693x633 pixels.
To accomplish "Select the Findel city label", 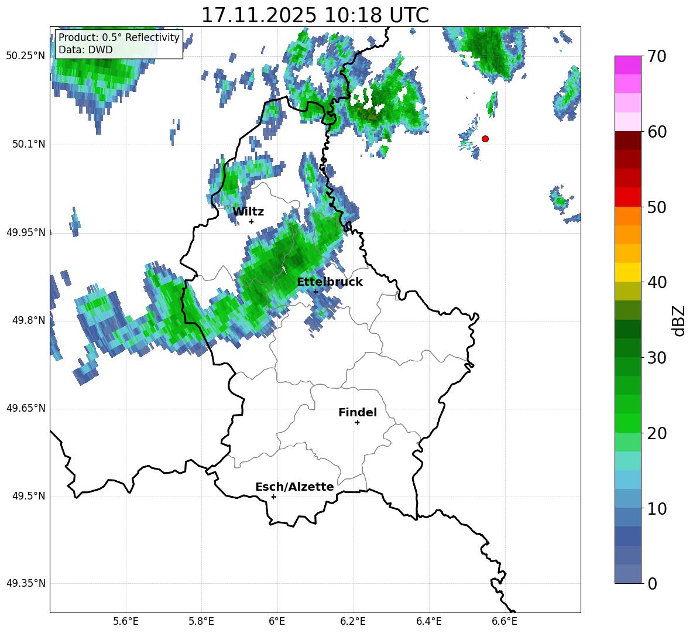I will (x=358, y=412).
